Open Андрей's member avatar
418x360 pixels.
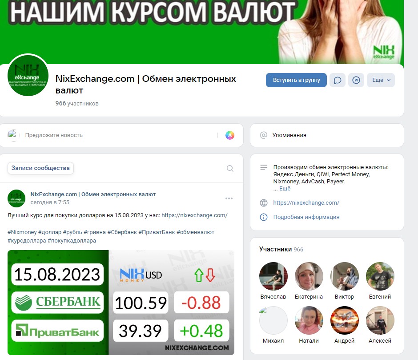tap(345, 320)
